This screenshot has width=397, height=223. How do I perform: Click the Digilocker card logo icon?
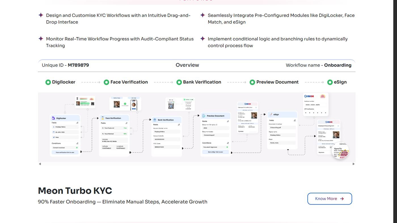pyautogui.click(x=53, y=118)
